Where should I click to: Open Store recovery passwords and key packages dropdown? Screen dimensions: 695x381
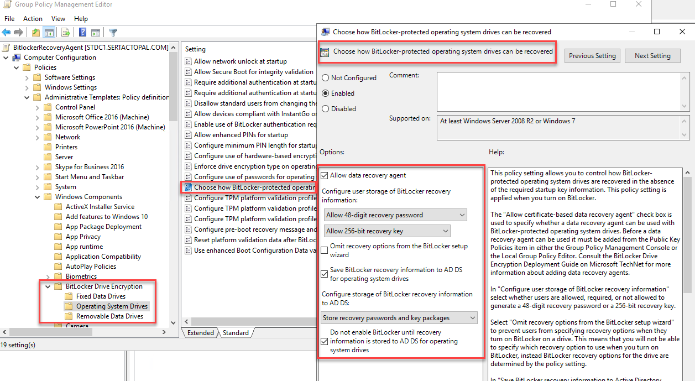click(399, 318)
